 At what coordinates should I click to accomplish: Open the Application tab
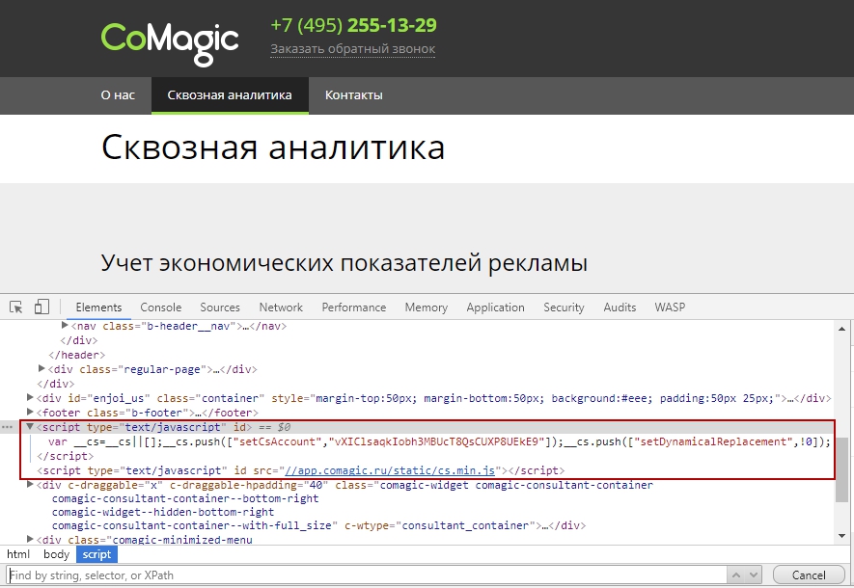(496, 307)
